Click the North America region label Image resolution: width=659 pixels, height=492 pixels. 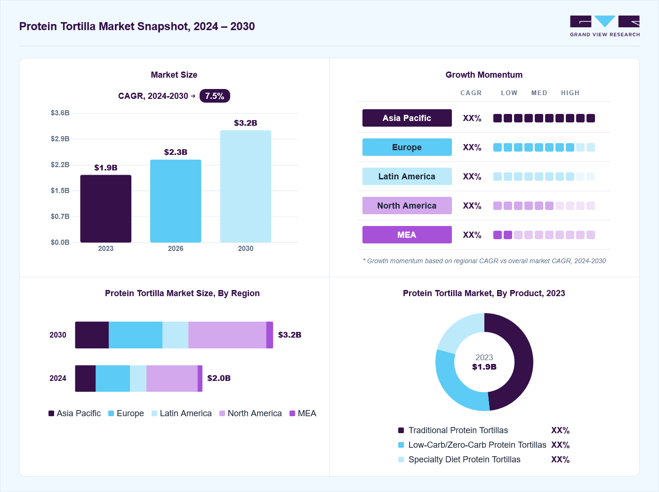coord(407,206)
